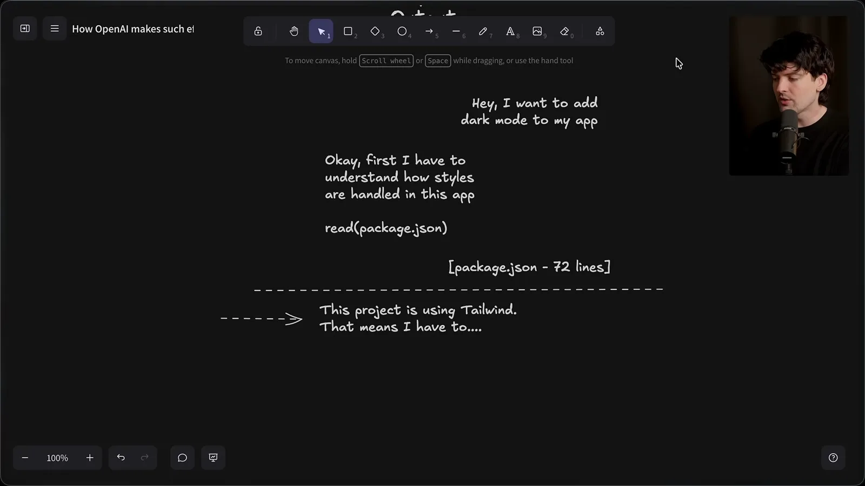Select the dashed arrow pointing to Tailwind text
This screenshot has width=865, height=486.
pyautogui.click(x=262, y=319)
